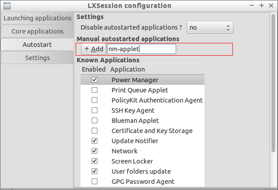Open the Core applications tab
This screenshot has height=190, width=278.
click(38, 31)
